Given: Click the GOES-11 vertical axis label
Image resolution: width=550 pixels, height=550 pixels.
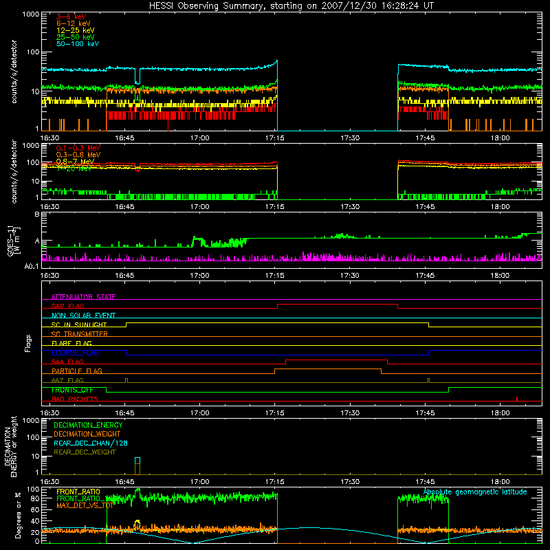Looking at the screenshot, I should [x=14, y=241].
